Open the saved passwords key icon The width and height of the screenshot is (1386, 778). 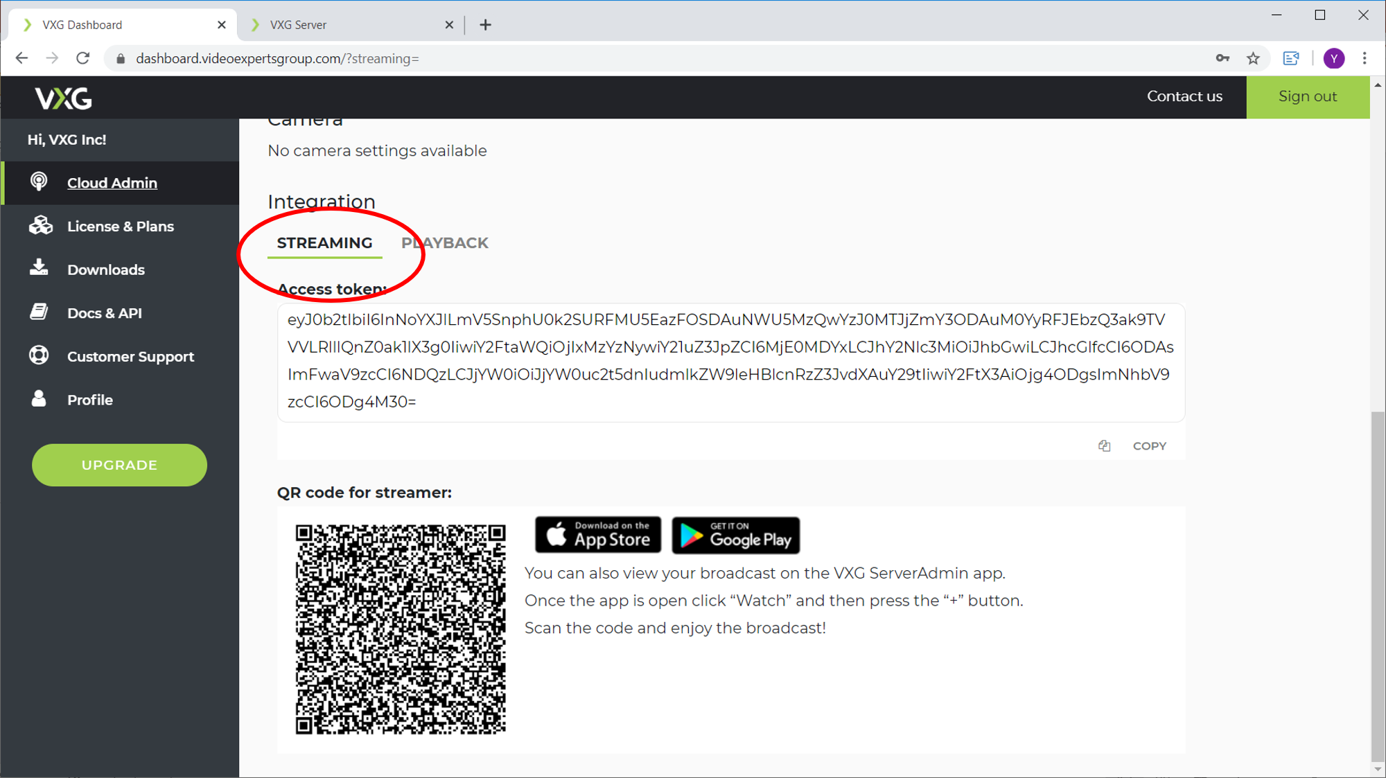pos(1222,59)
